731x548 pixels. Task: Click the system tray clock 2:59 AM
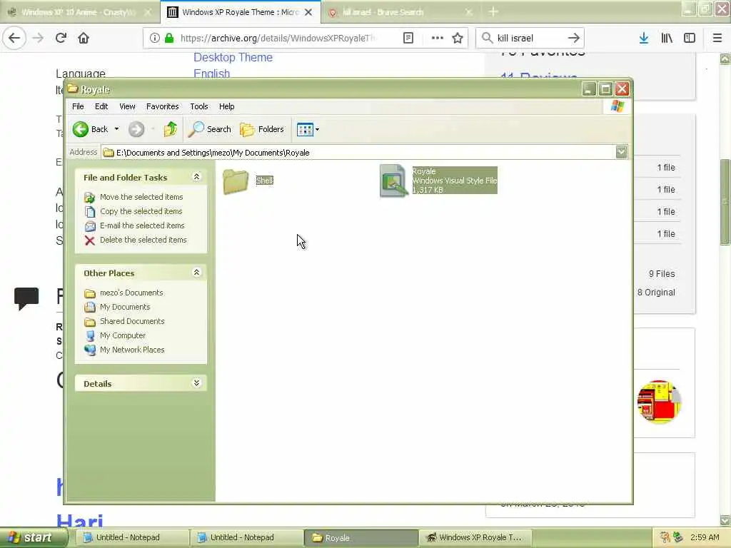pos(705,537)
